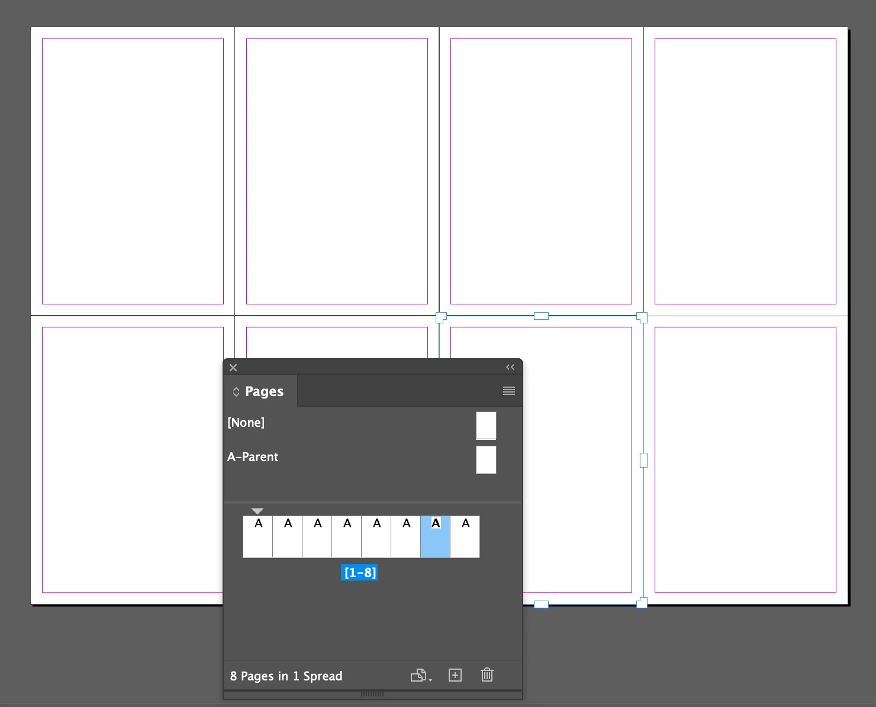This screenshot has width=876, height=707.
Task: Select the page 4 thumbnail in the spread
Action: tap(347, 537)
